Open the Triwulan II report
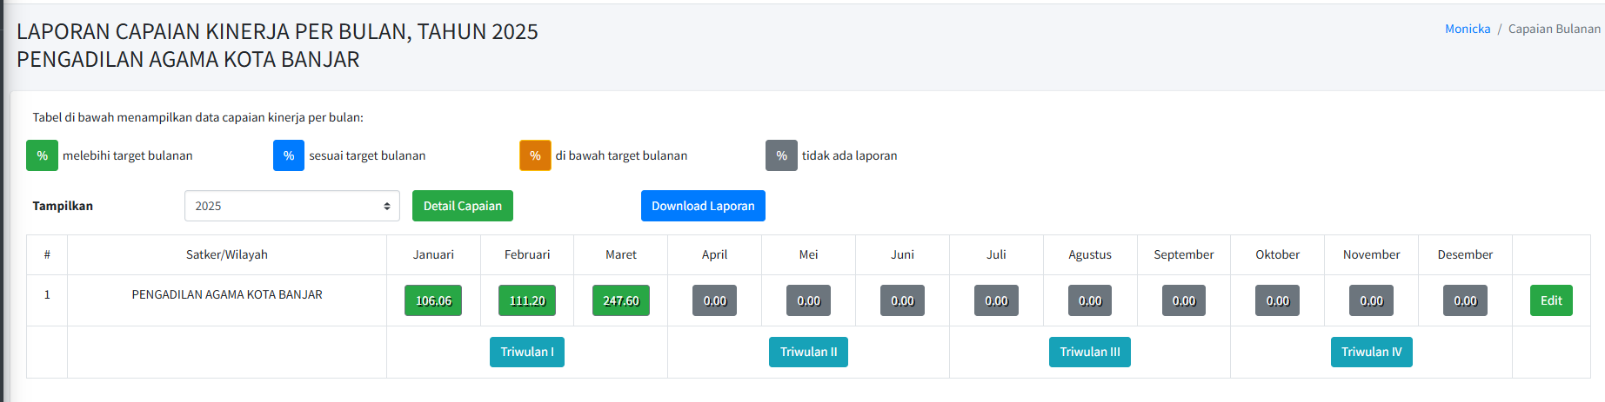The height and width of the screenshot is (402, 1605). point(808,352)
